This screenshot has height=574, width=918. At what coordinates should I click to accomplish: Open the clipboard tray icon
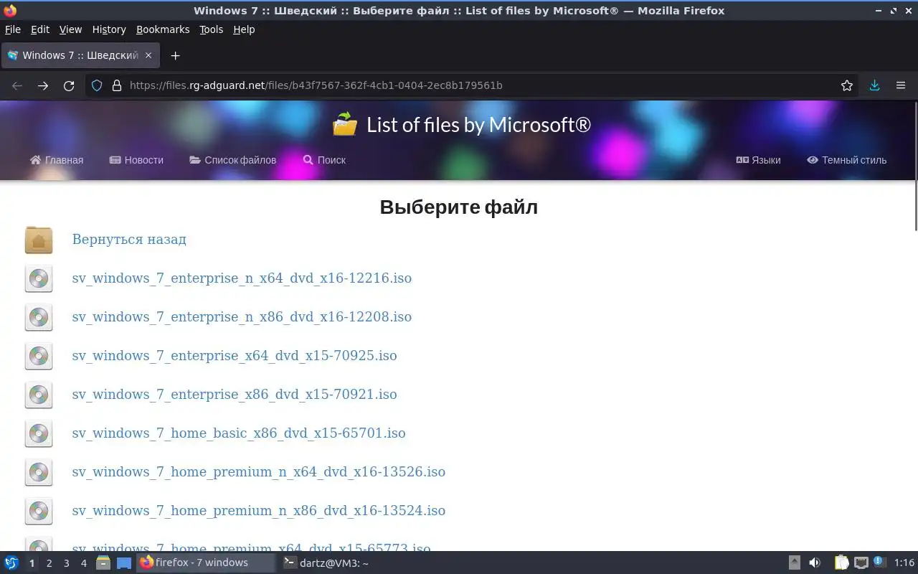click(842, 563)
